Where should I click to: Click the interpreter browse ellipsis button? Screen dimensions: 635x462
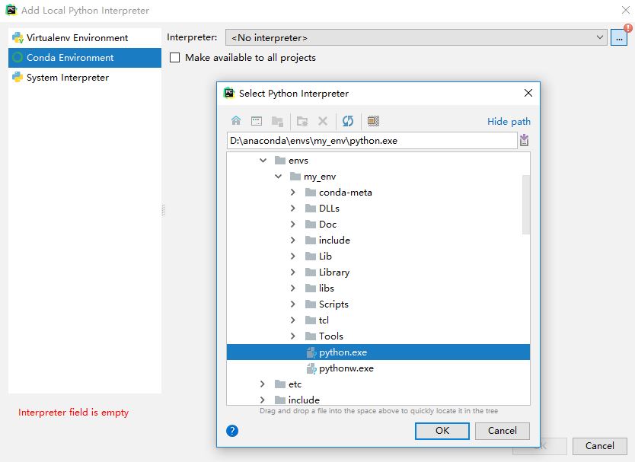coord(619,37)
